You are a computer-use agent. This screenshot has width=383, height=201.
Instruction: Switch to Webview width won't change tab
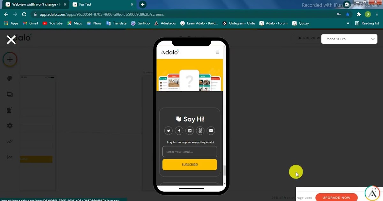[33, 4]
